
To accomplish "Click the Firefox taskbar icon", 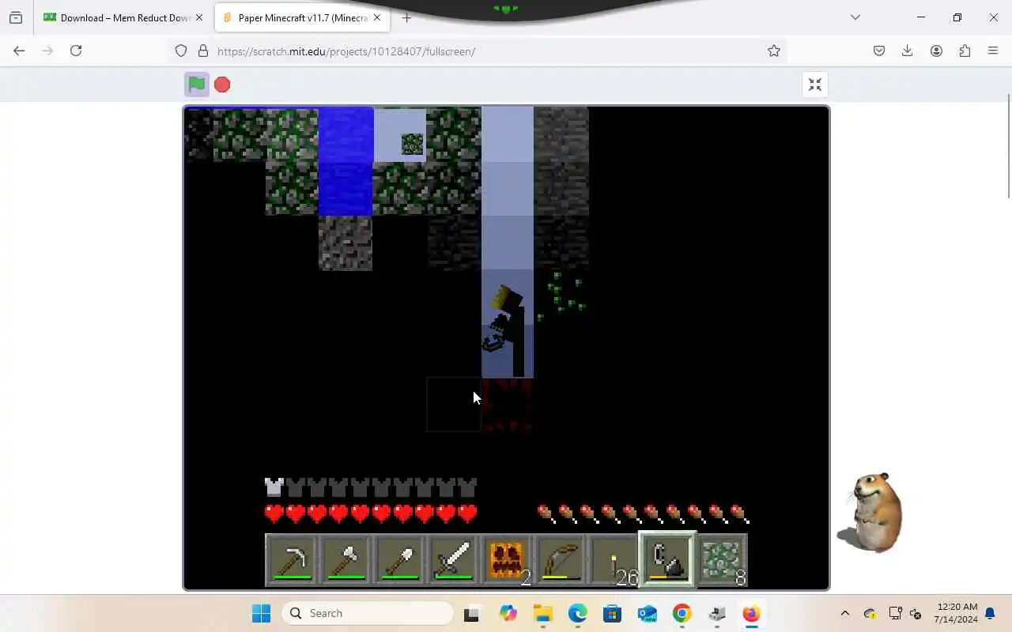I will [x=751, y=613].
